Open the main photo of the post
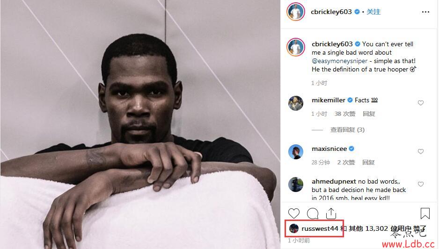The width and height of the screenshot is (439, 249). click(140, 125)
